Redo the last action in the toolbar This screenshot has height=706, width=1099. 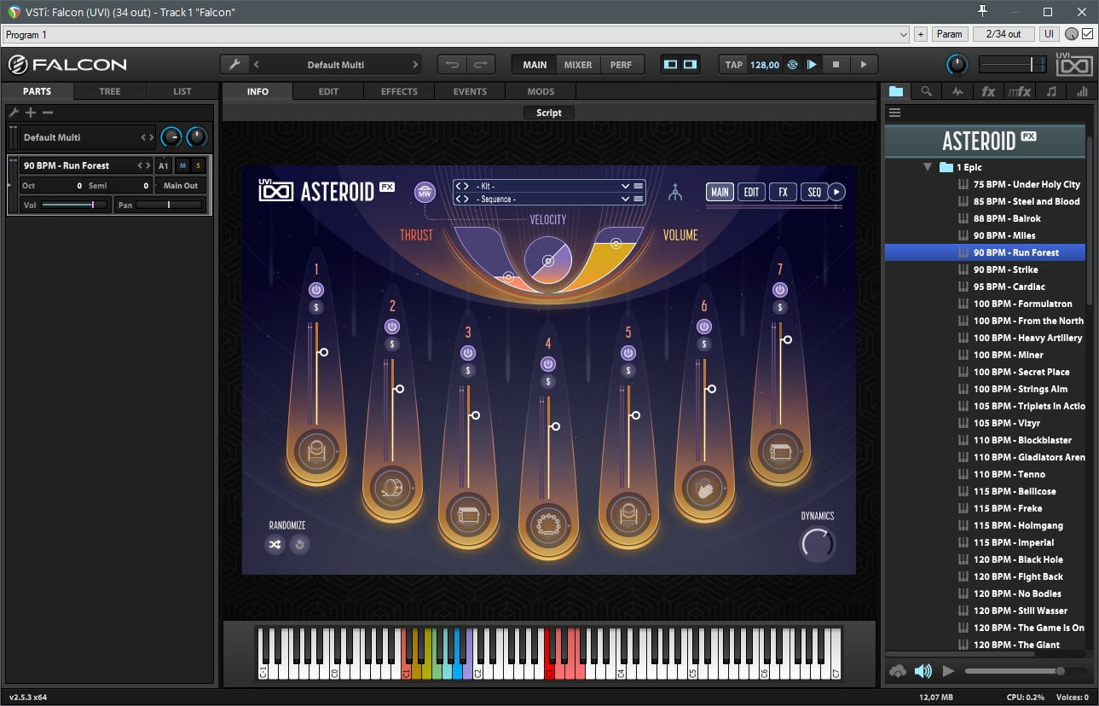tap(480, 65)
